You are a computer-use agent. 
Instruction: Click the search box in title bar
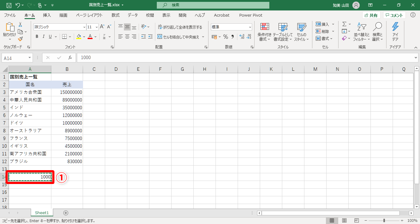click(x=213, y=5)
